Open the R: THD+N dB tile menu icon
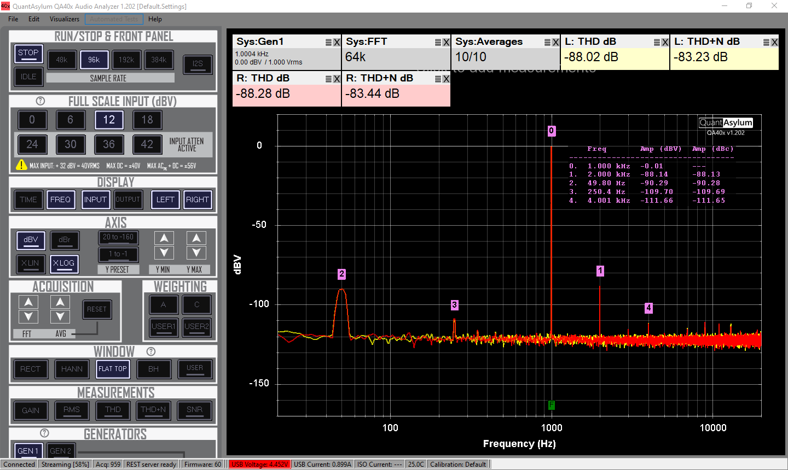 (438, 79)
